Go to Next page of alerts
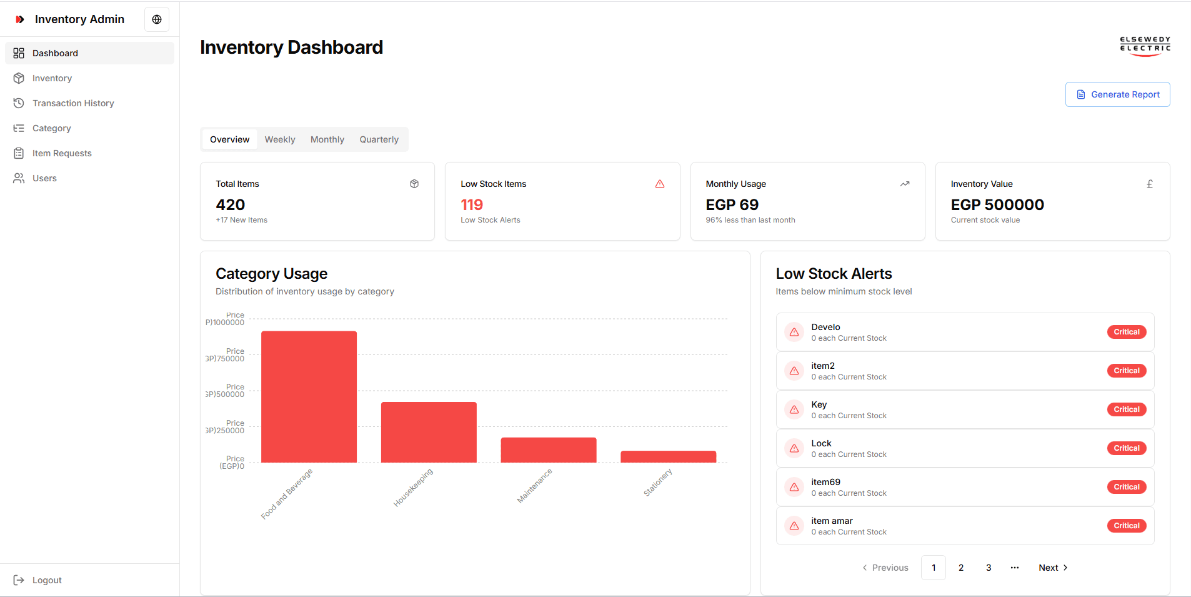 click(1053, 568)
